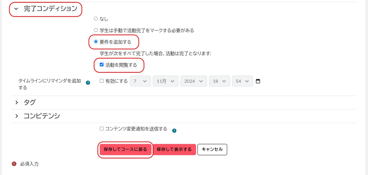
Task: Toggle the 活動を閲覧する checkbox
Action: 101,65
